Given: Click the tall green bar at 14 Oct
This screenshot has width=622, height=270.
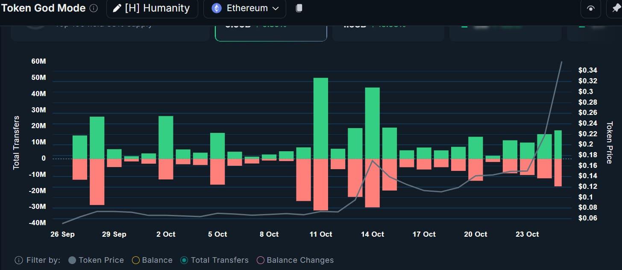Looking at the screenshot, I should (x=373, y=123).
